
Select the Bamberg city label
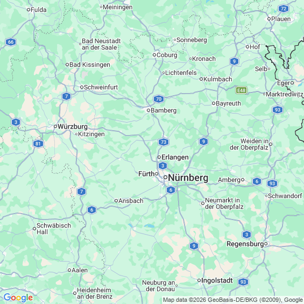point(164,110)
